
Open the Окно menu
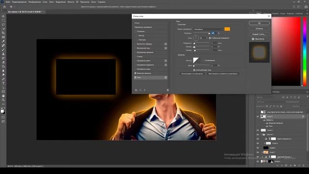pos(93,2)
